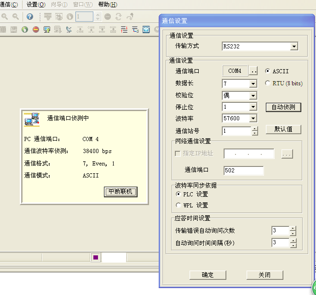Click the blue framed icon in the toolbar

point(146,29)
